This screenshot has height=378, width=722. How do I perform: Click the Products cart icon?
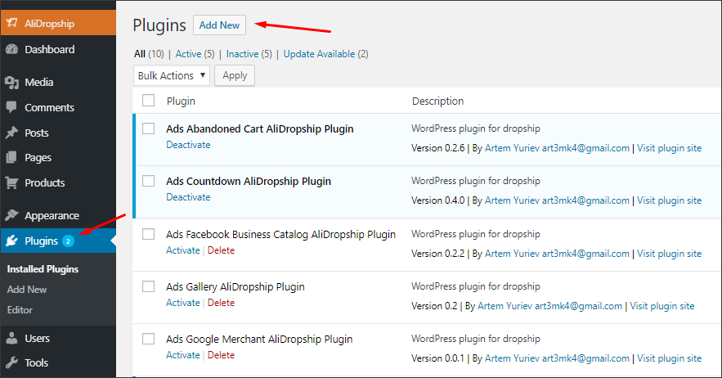12,182
